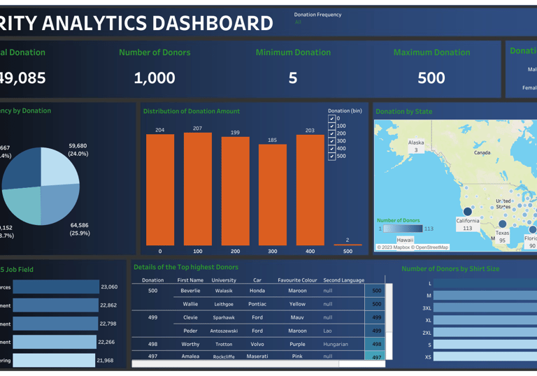Image resolution: width=537 pixels, height=376 pixels.
Task: Click the 498 highlighted value in Worthy's row
Action: (x=375, y=344)
